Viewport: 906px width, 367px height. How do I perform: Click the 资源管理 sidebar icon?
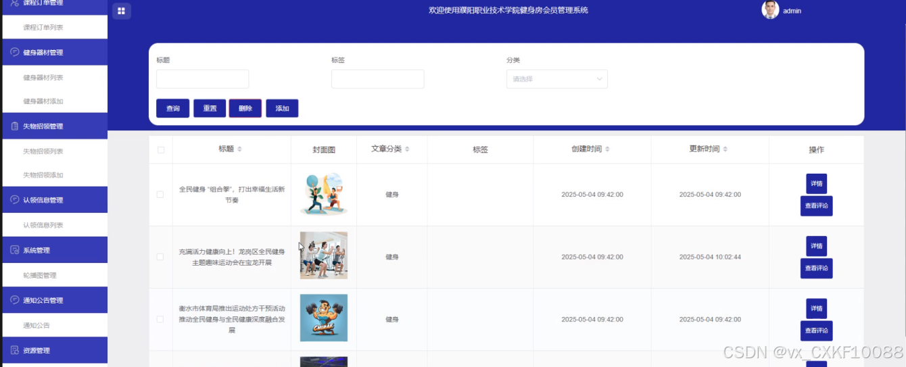(x=15, y=350)
